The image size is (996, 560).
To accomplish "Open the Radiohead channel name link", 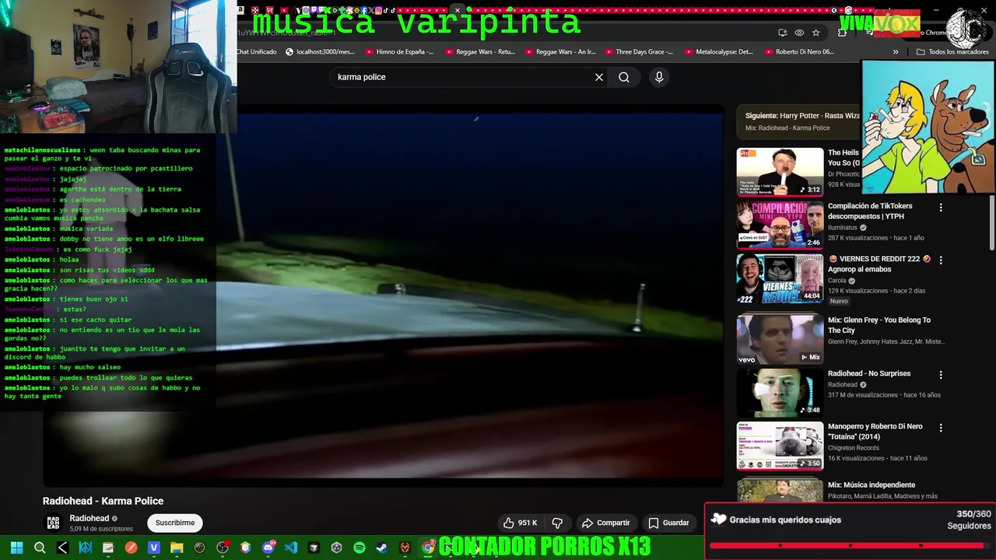I will [x=89, y=519].
